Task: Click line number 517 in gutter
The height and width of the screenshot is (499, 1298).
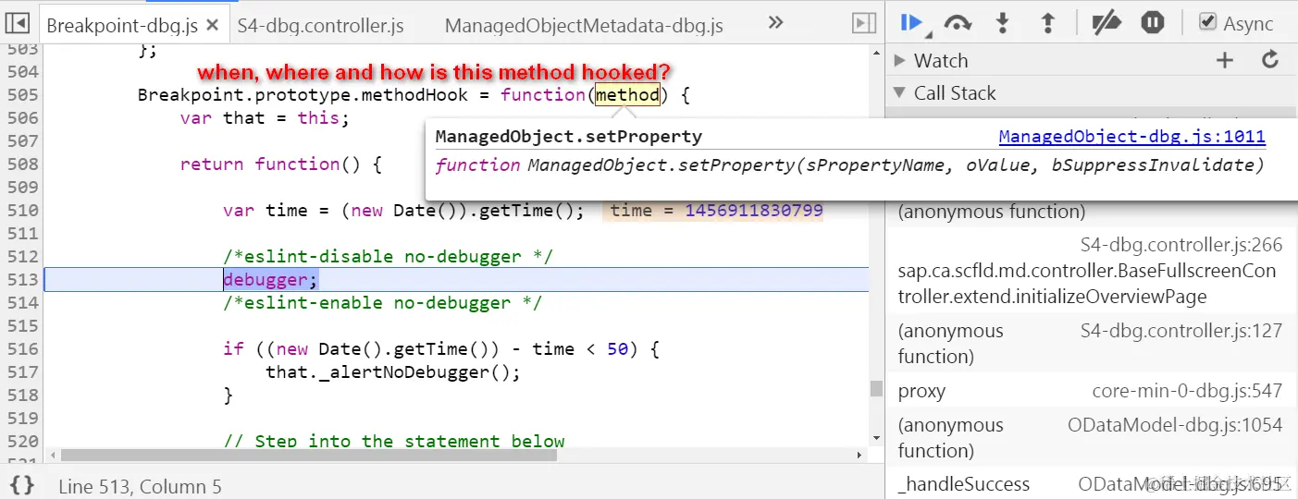Action: [22, 372]
